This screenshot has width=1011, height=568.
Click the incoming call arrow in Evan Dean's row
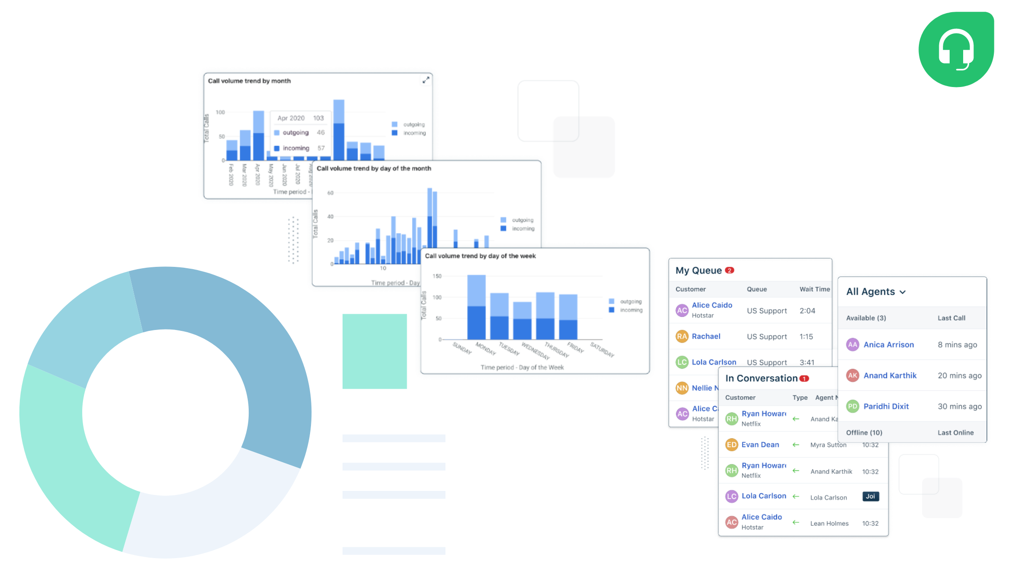[796, 445]
